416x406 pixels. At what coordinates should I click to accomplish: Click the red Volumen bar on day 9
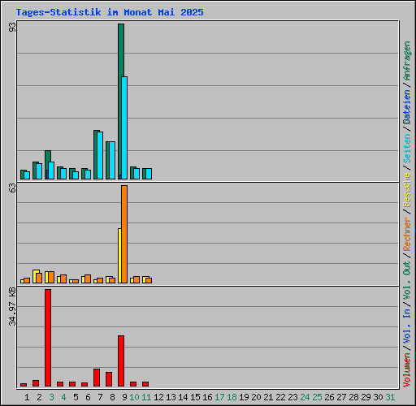point(121,361)
